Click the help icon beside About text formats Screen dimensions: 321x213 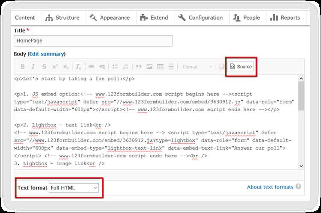pyautogui.click(x=298, y=186)
